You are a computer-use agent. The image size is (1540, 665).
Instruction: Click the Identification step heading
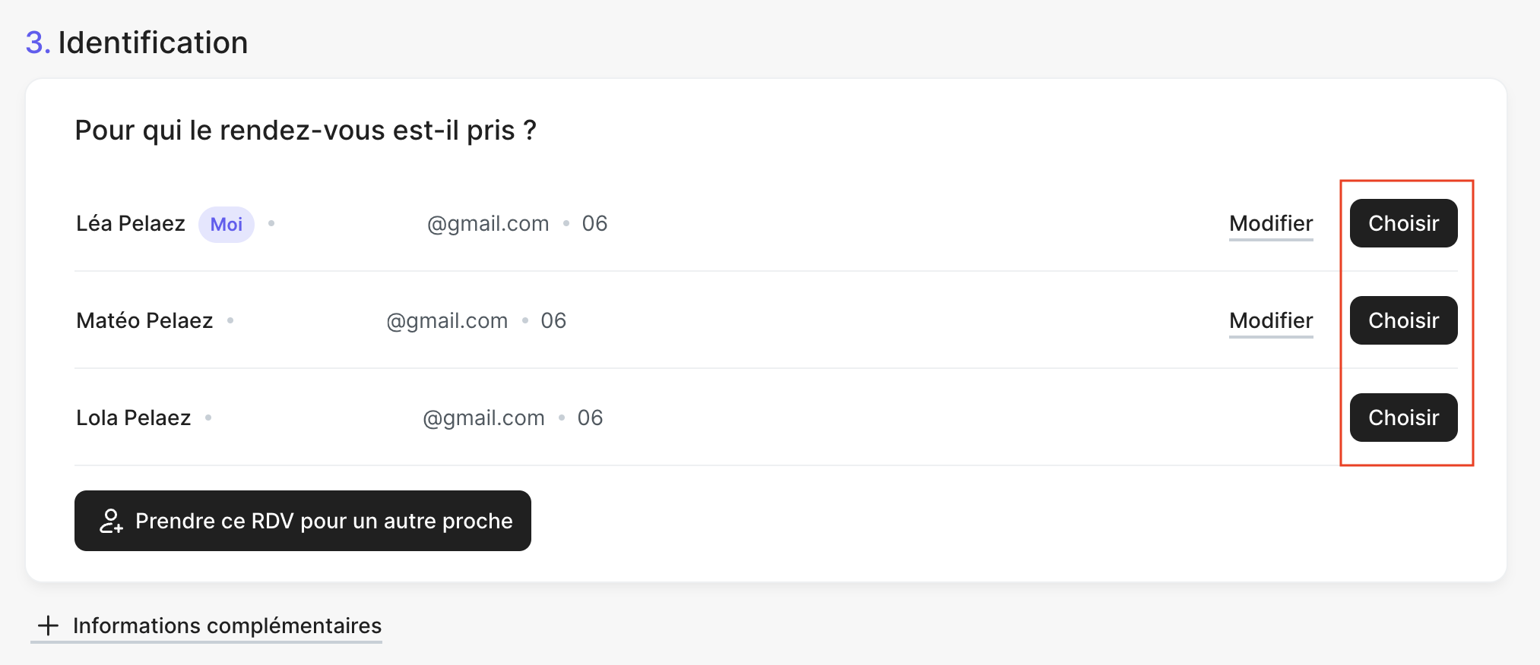[152, 43]
